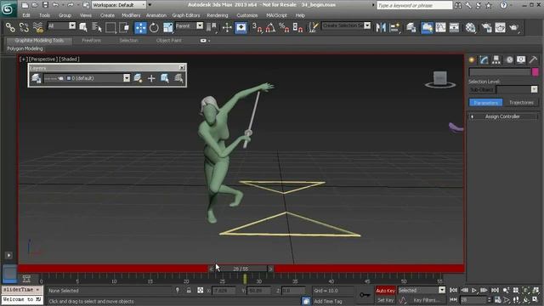Toggle the 3D Snaps button
The height and width of the screenshot is (306, 544).
pos(257,27)
